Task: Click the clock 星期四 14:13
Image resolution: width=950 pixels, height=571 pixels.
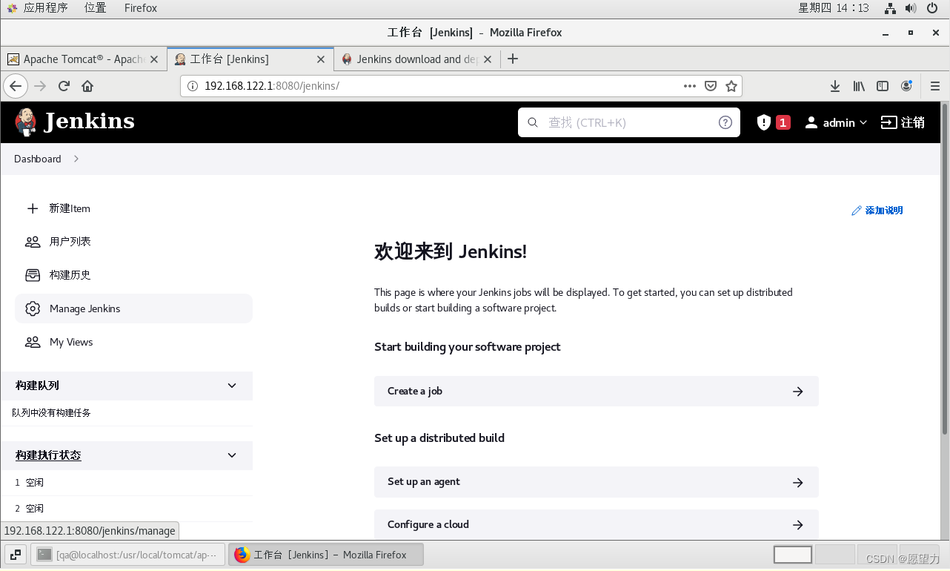Action: tap(834, 8)
